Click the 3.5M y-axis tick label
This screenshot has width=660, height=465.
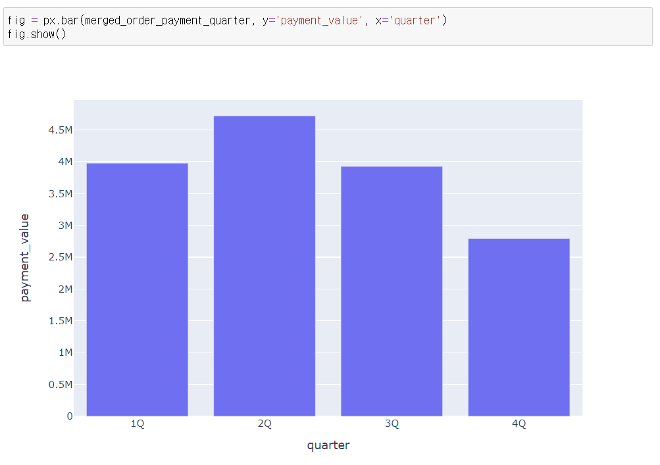pos(61,193)
